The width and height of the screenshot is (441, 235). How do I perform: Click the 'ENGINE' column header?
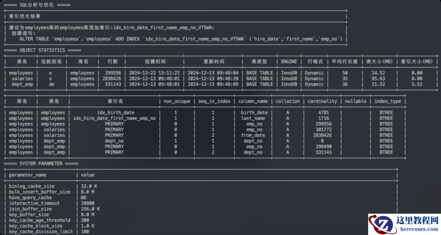click(x=289, y=61)
